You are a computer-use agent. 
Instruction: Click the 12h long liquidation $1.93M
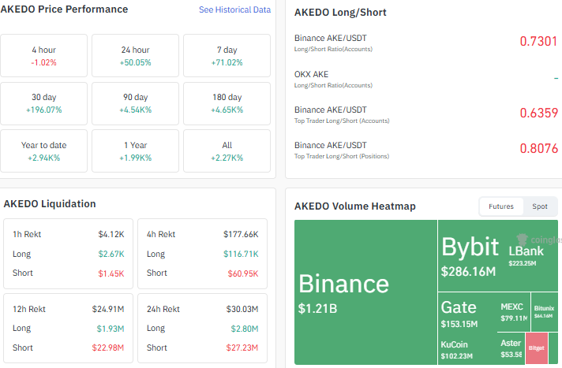click(110, 329)
